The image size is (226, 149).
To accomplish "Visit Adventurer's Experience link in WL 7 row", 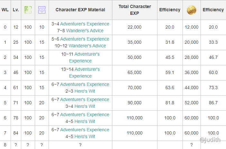I will click(x=85, y=130).
